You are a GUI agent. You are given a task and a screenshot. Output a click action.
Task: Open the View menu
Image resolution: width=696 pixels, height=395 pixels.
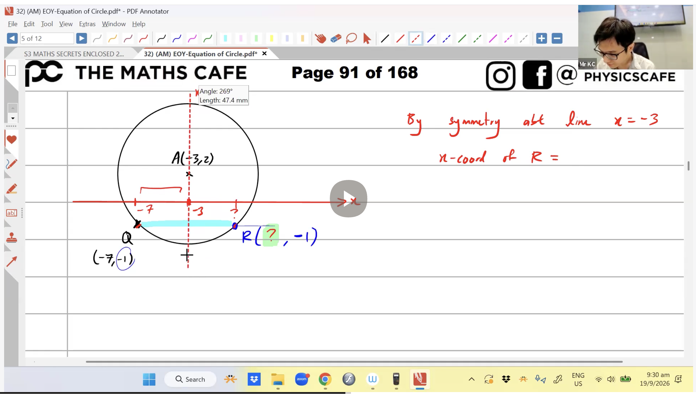[66, 24]
